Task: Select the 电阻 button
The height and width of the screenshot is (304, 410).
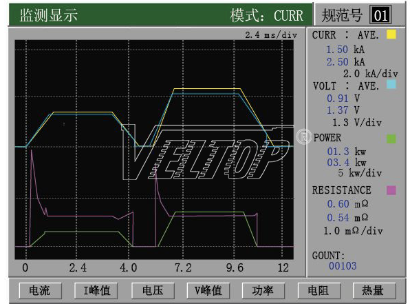Action: [319, 290]
